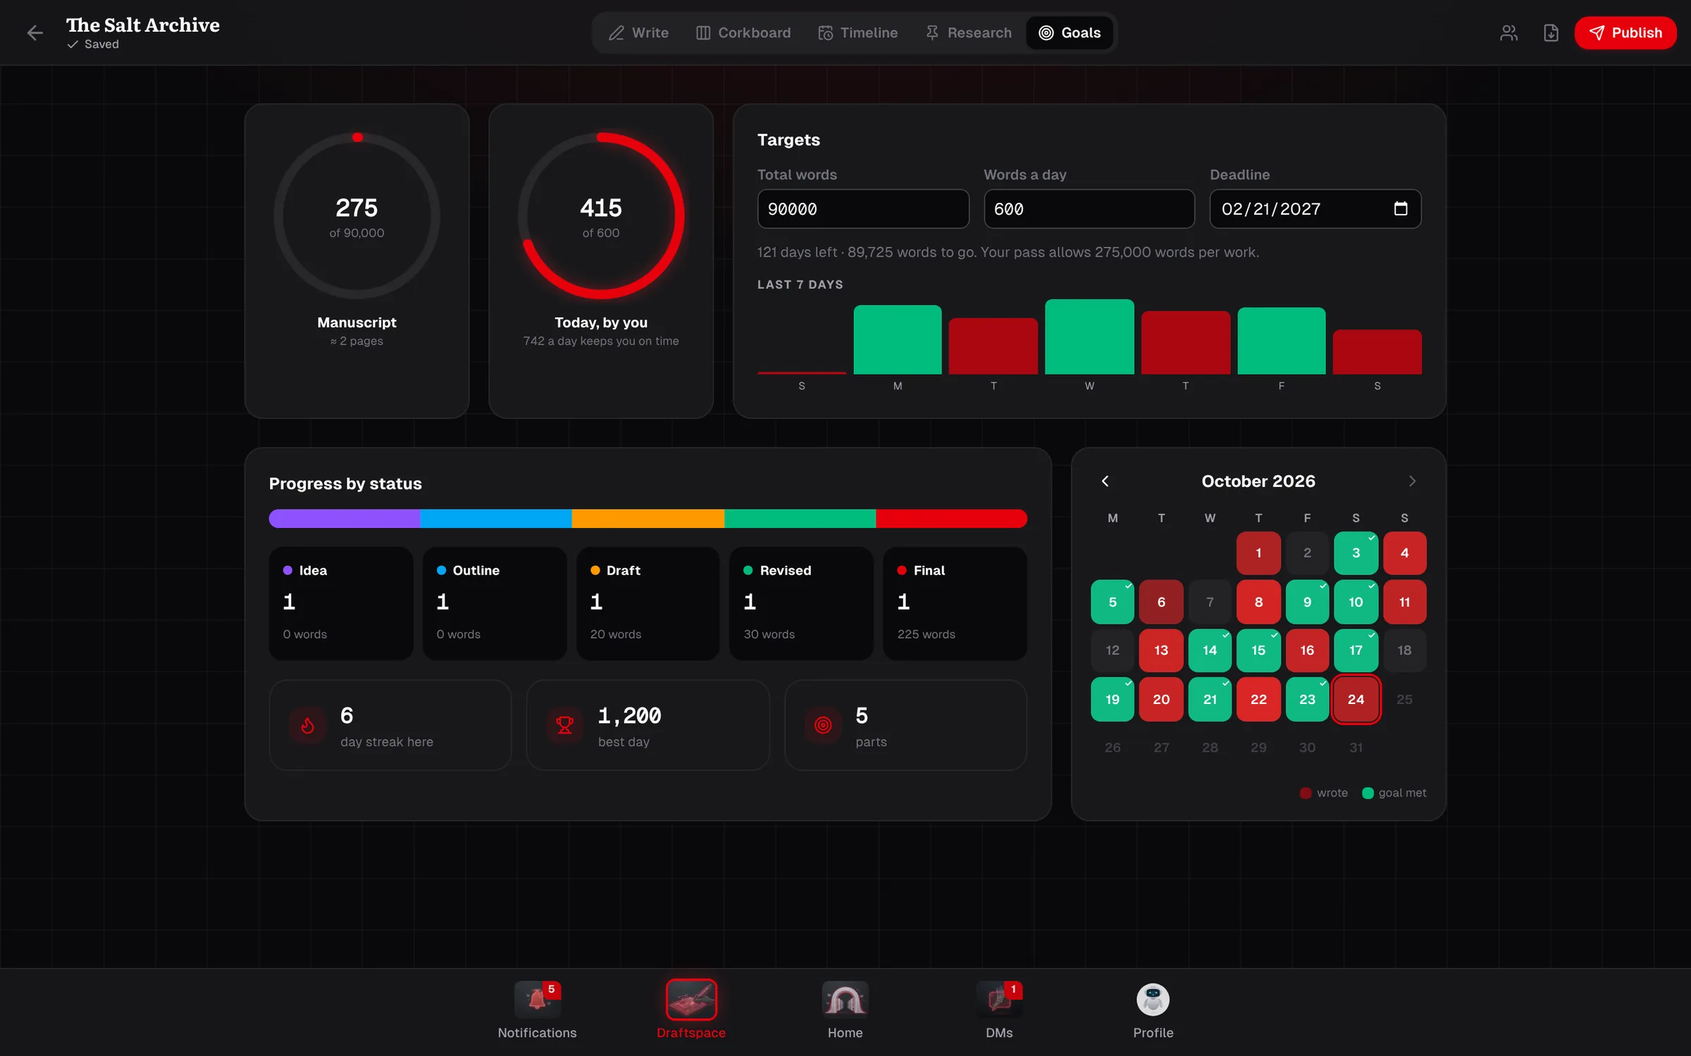The height and width of the screenshot is (1056, 1691).
Task: Select October 19 in the calendar
Action: (1113, 699)
